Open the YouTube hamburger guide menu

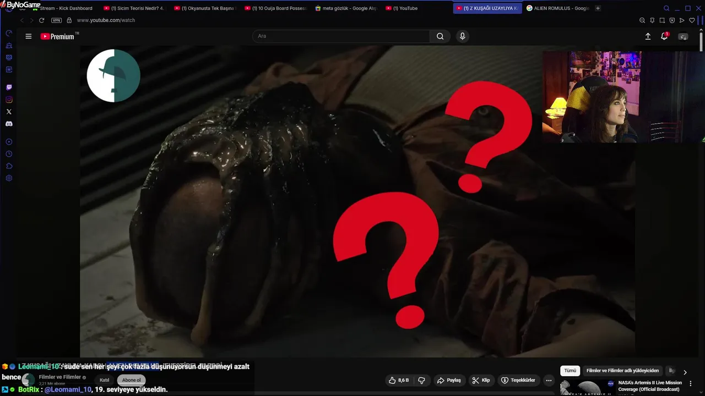(29, 36)
